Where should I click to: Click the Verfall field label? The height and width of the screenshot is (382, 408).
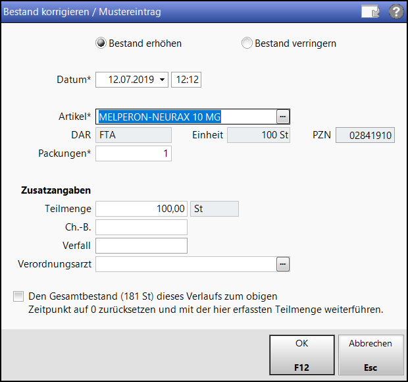(x=76, y=246)
